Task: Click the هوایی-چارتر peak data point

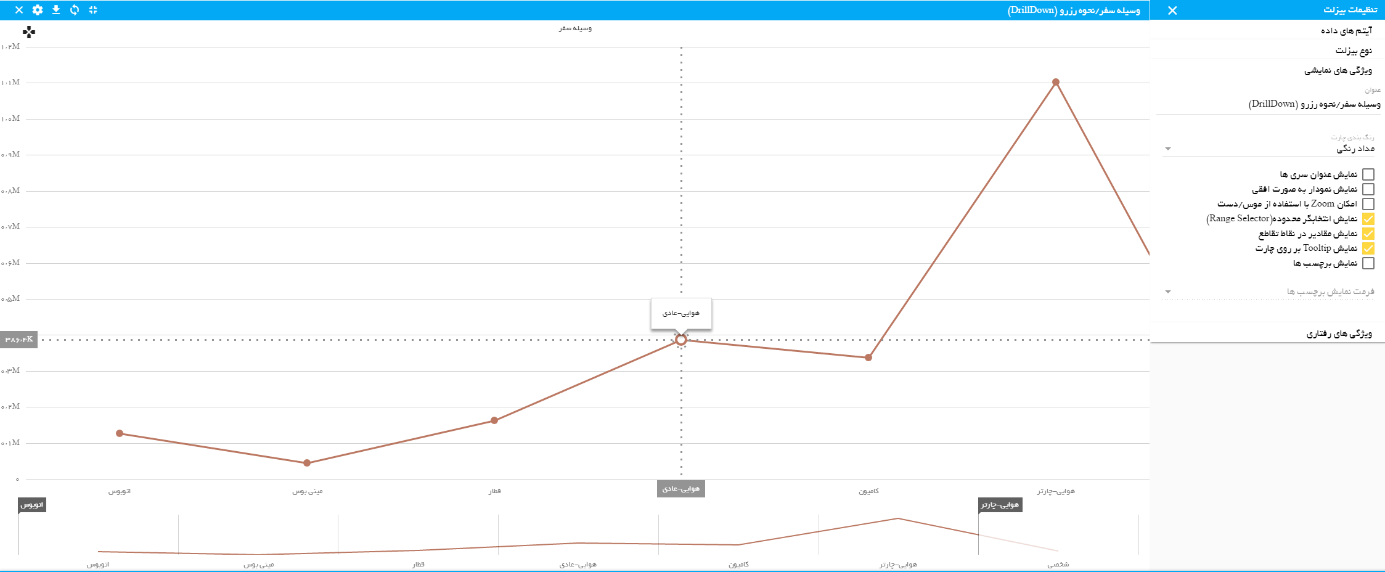Action: click(x=1056, y=82)
